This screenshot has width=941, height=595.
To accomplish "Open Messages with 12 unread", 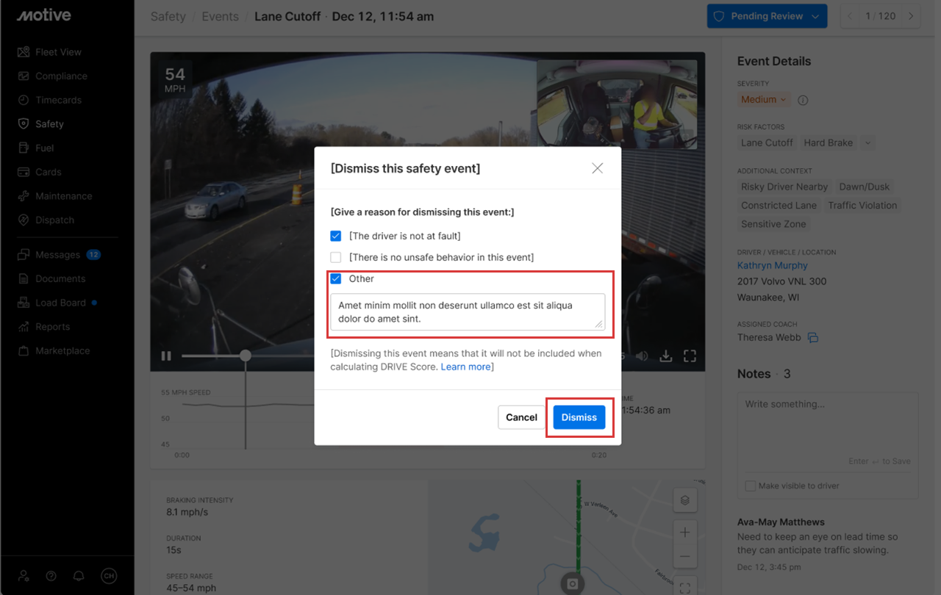I will pyautogui.click(x=57, y=255).
